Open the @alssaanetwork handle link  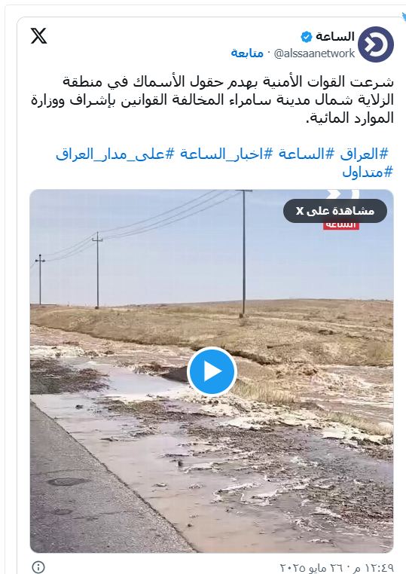tap(314, 53)
